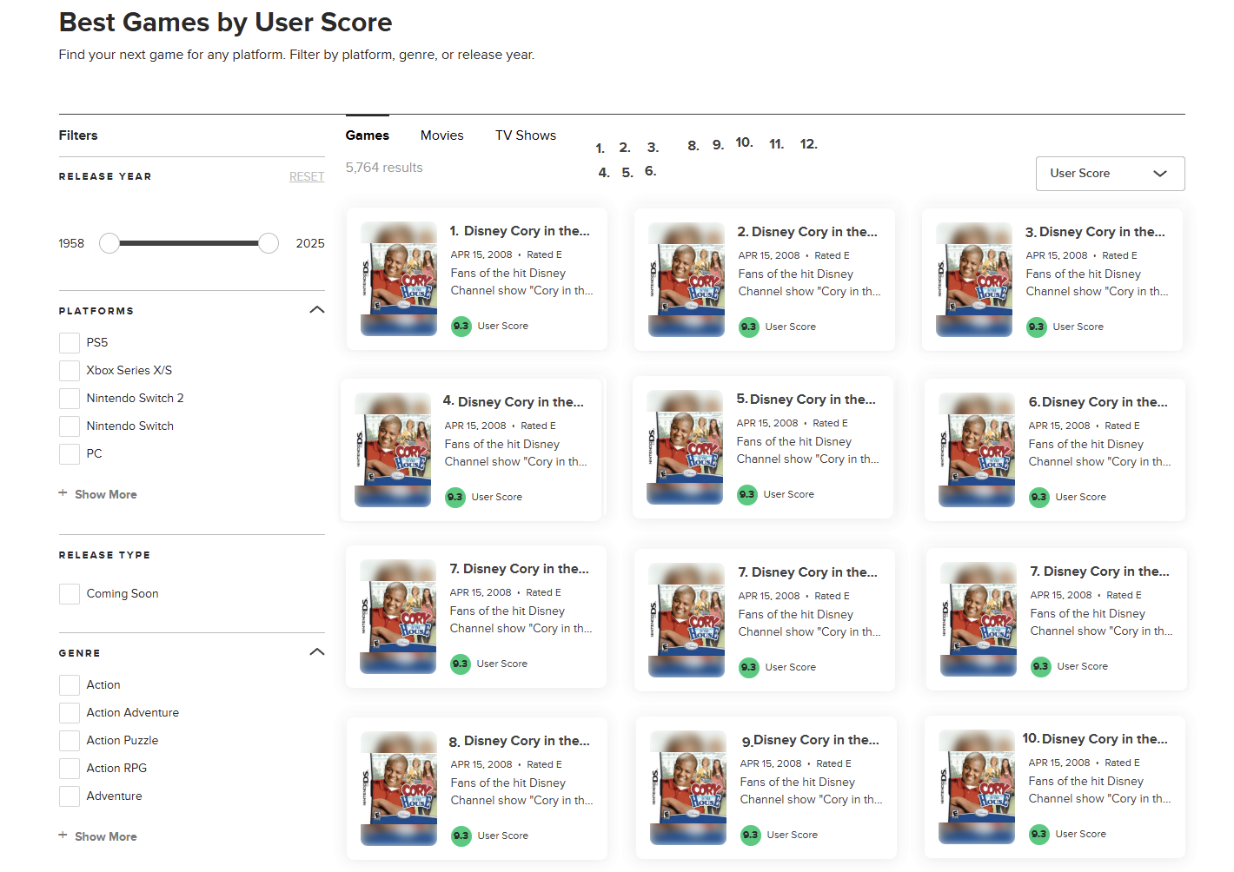Click the cover thumbnail on game card 6
Viewport: 1234px width, 872px height.
tap(977, 450)
